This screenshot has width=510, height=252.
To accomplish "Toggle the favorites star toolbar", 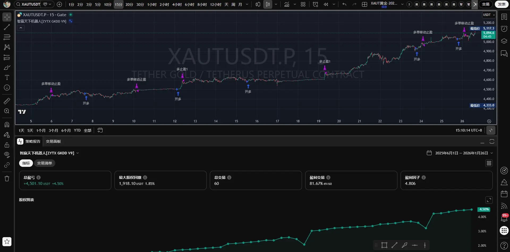I will point(7,241).
